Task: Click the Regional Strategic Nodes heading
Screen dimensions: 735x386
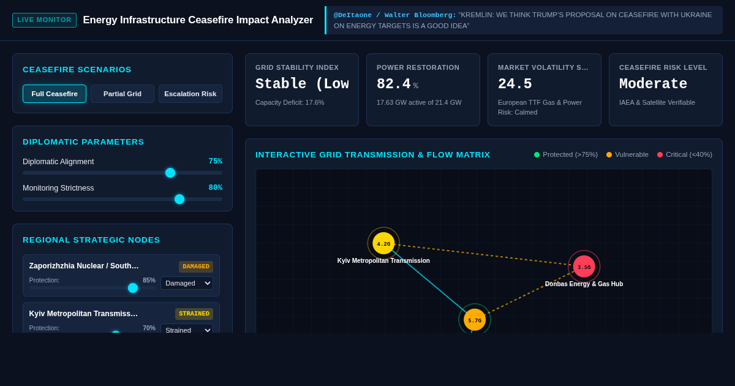Action: pyautogui.click(x=91, y=240)
